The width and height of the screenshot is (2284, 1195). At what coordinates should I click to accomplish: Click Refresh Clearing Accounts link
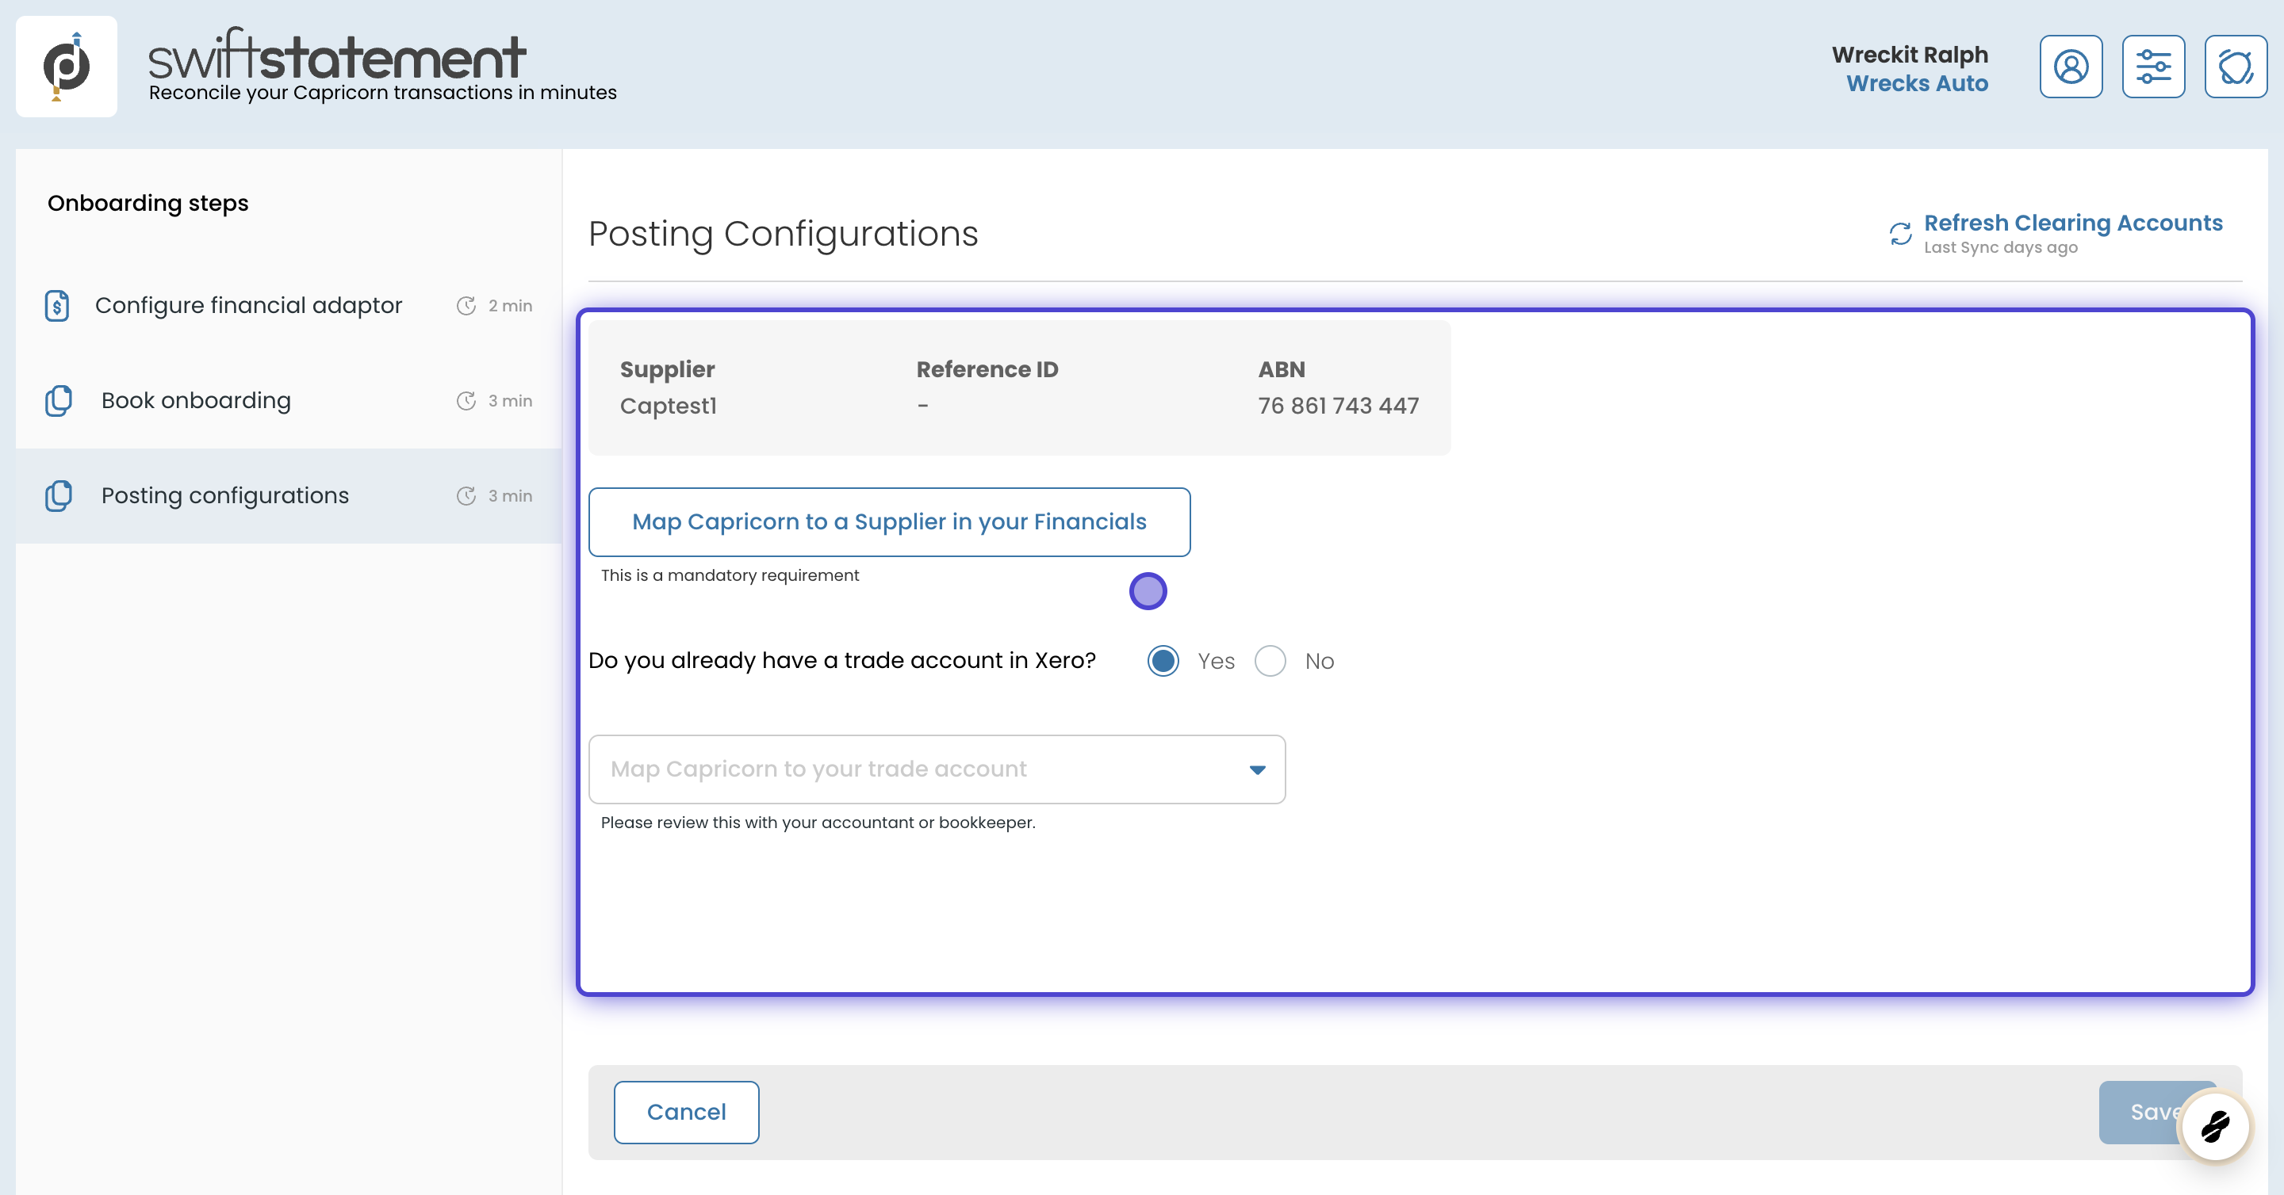point(2073,223)
